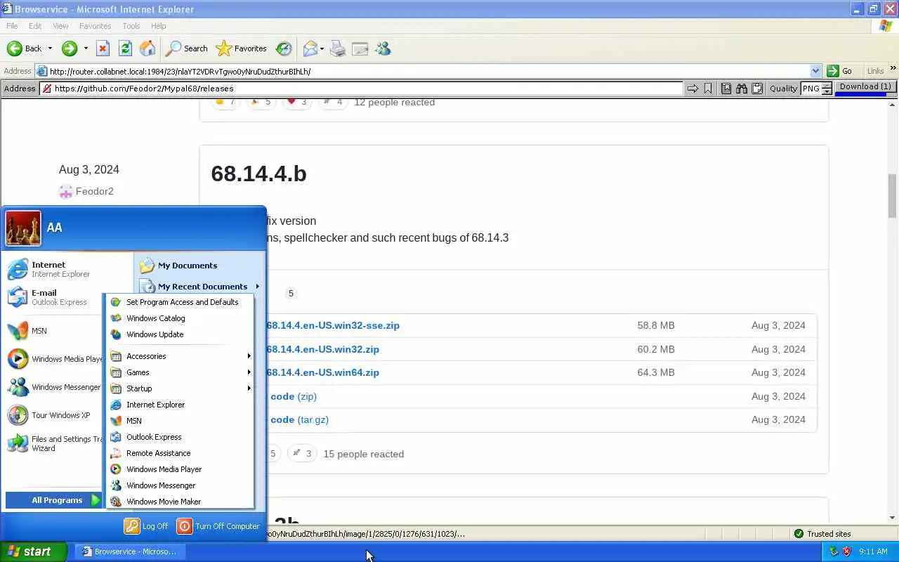Viewport: 899px width, 562px height.
Task: Open the 68.14.4.en-US.win32-sse.zip link
Action: pyautogui.click(x=332, y=326)
